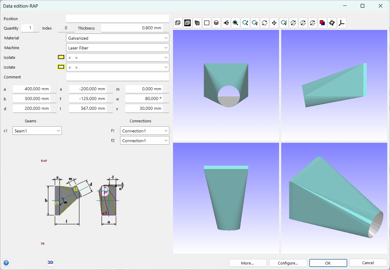This screenshot has height=270, width=390.
Task: Open the Configure... button
Action: (288, 263)
